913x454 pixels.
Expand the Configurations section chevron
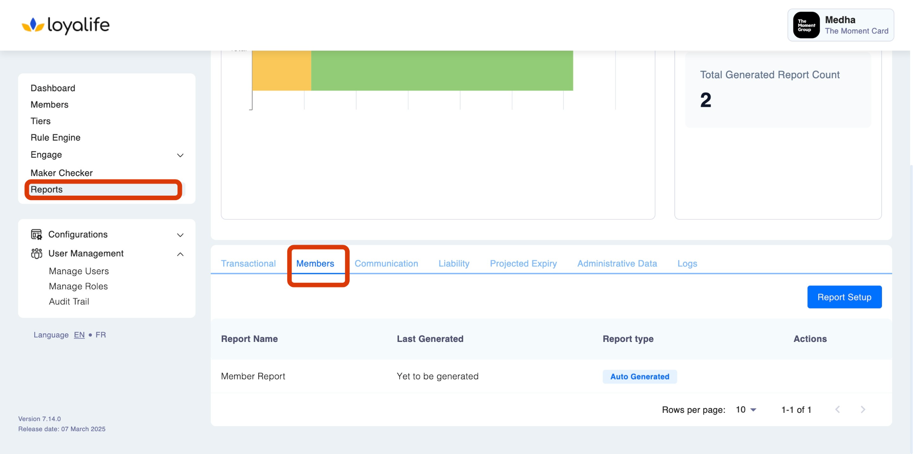click(x=180, y=235)
